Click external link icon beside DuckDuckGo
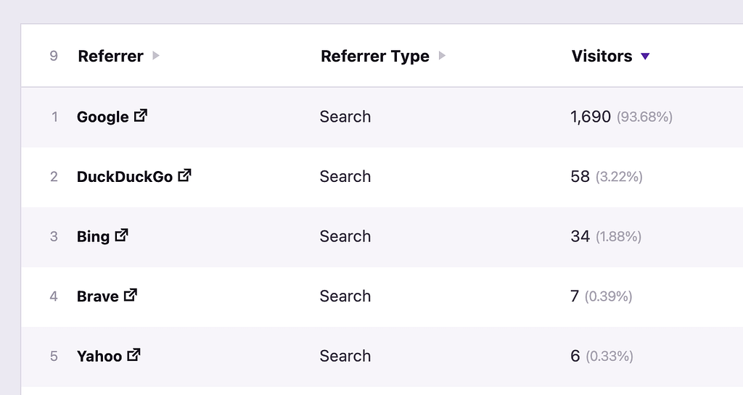The width and height of the screenshot is (743, 395). pos(185,175)
